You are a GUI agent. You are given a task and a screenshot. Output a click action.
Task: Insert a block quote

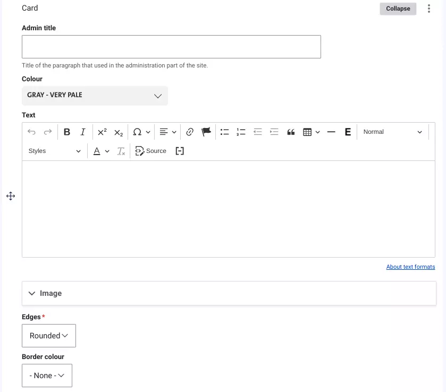tap(291, 132)
